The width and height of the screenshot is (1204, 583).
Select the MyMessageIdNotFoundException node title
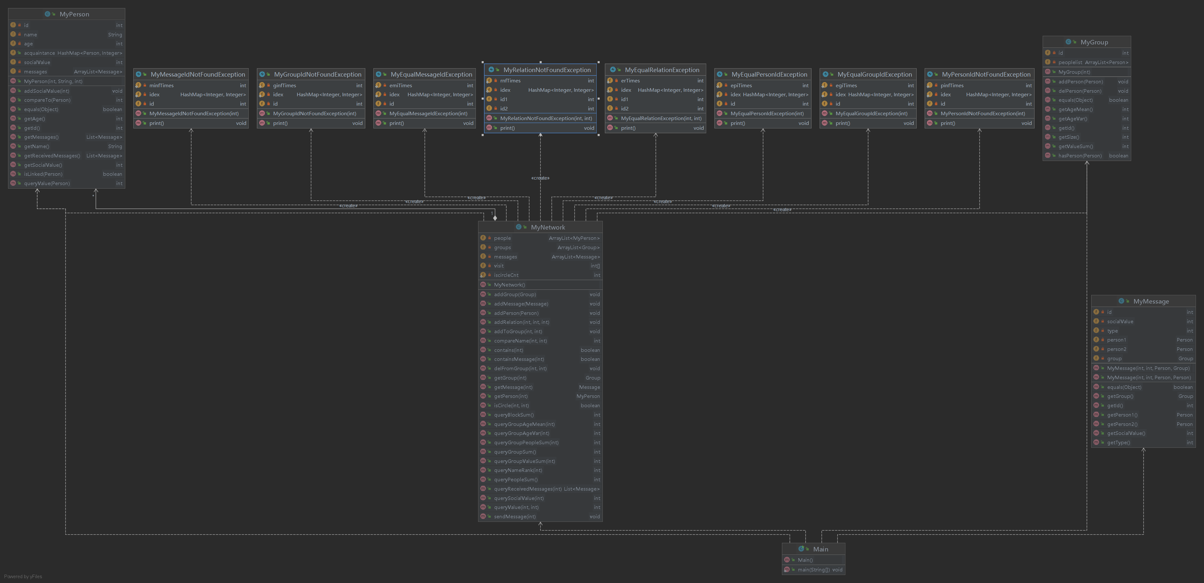pos(197,74)
